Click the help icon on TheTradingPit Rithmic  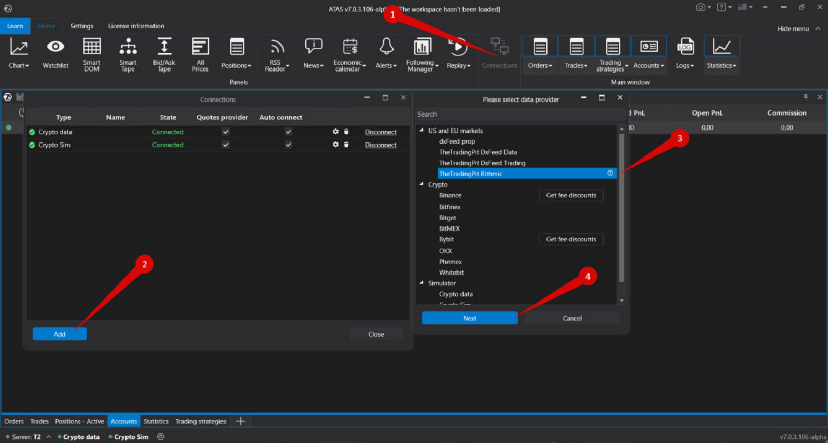[x=610, y=173]
